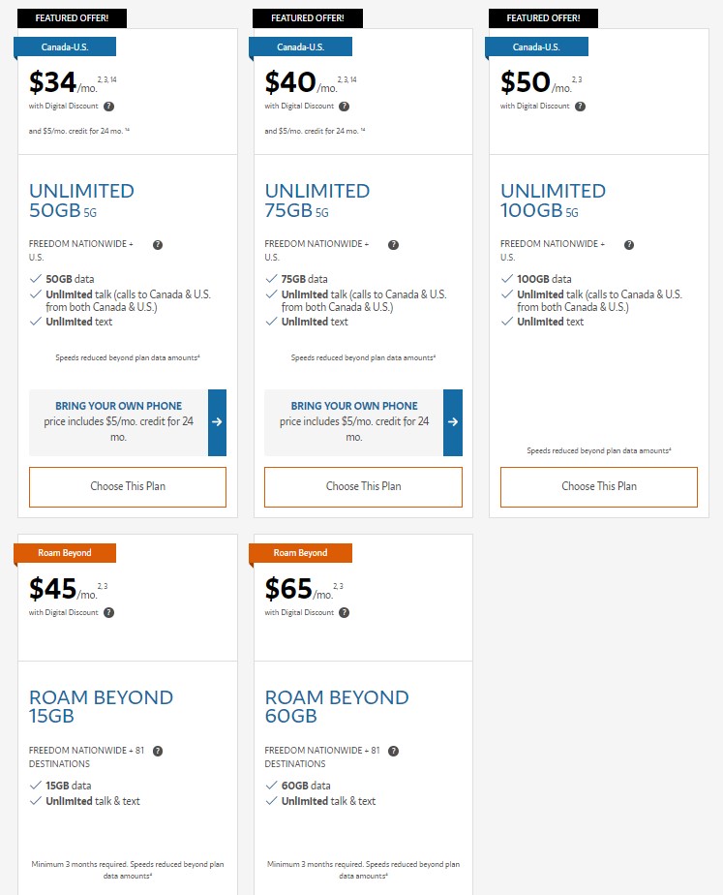This screenshot has height=895, width=723.
Task: Click blue arrow on 50GB Bring Your Own Phone
Action: coord(217,422)
